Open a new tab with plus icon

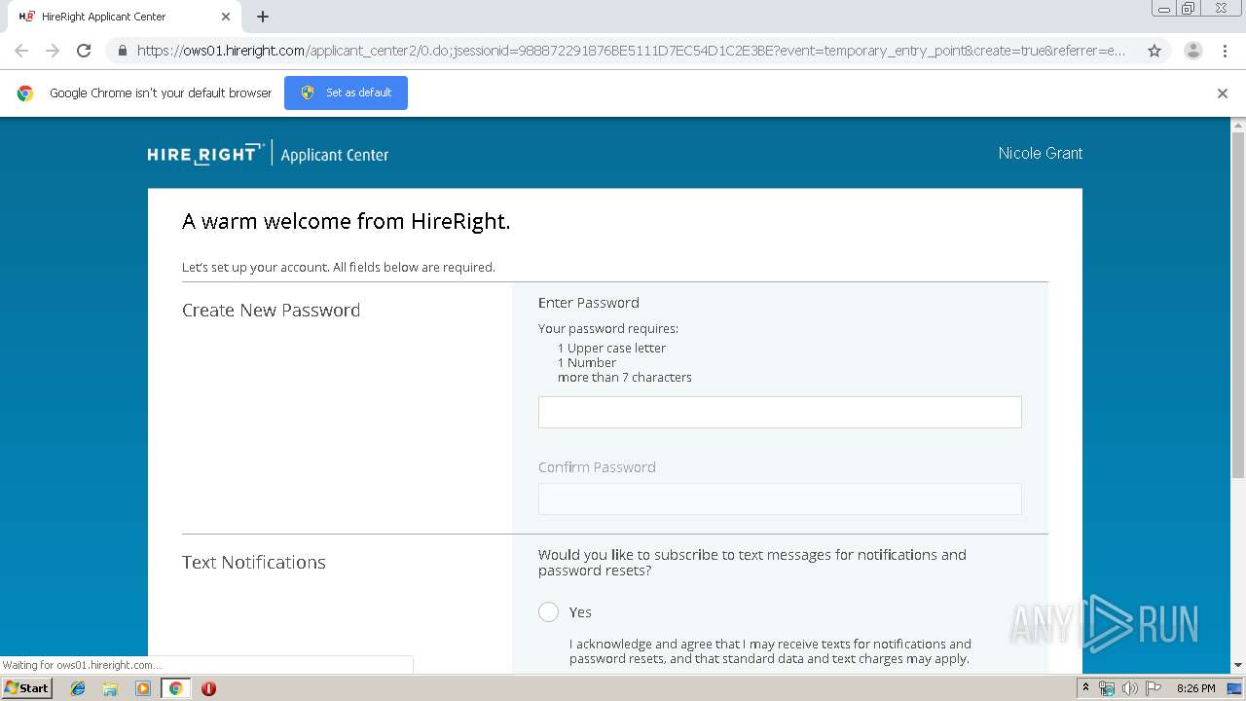click(263, 17)
